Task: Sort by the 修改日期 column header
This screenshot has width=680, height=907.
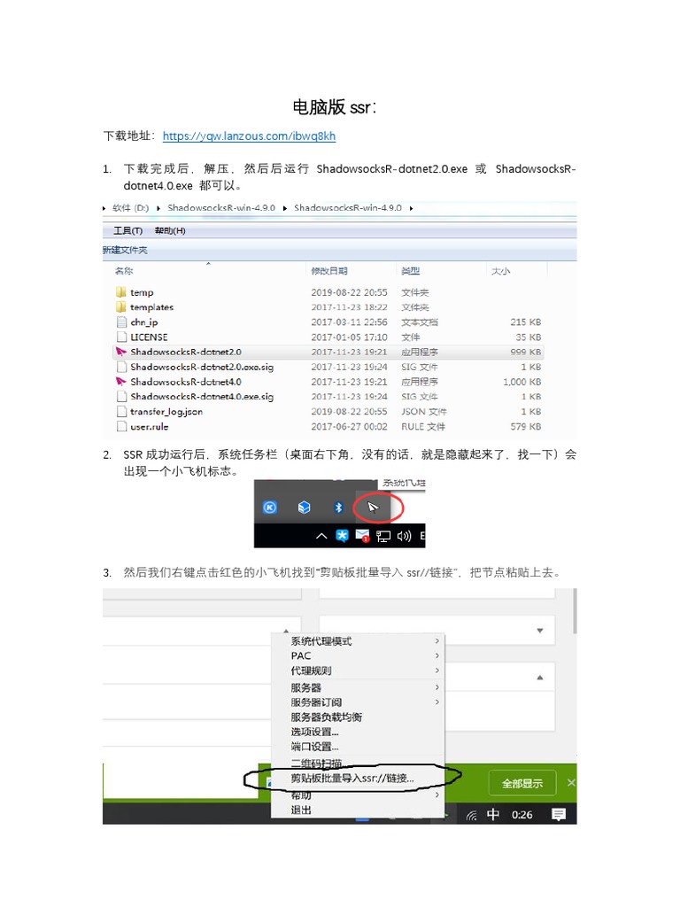Action: 329,271
